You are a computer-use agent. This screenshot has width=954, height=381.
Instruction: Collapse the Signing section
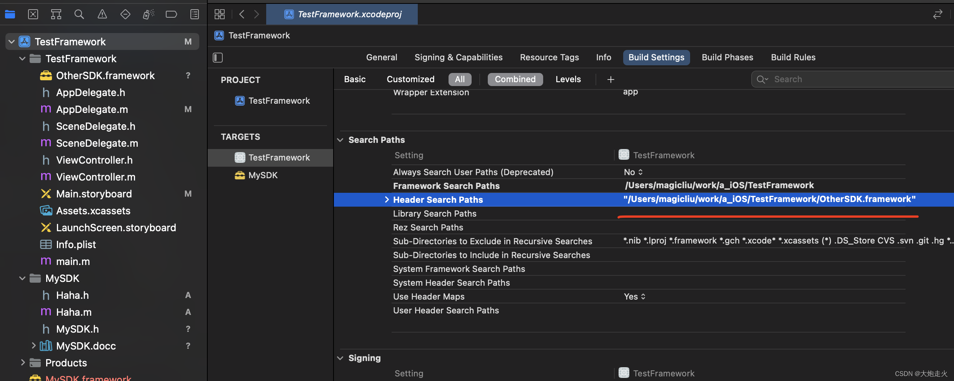[x=340, y=358]
